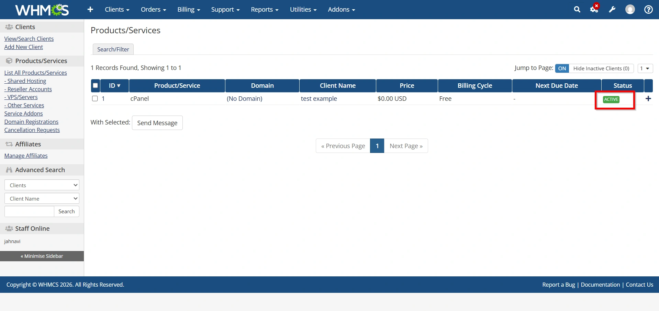Image resolution: width=659 pixels, height=311 pixels.
Task: Click the advanced search Search button
Action: pyautogui.click(x=67, y=212)
